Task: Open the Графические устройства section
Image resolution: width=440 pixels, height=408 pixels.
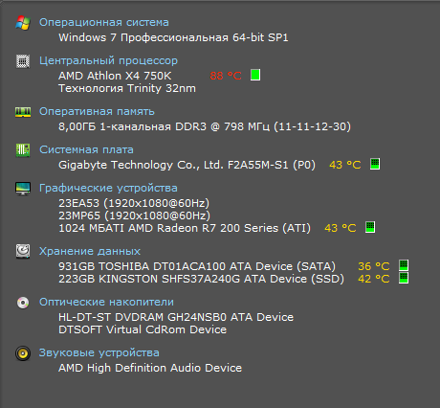Action: point(108,188)
